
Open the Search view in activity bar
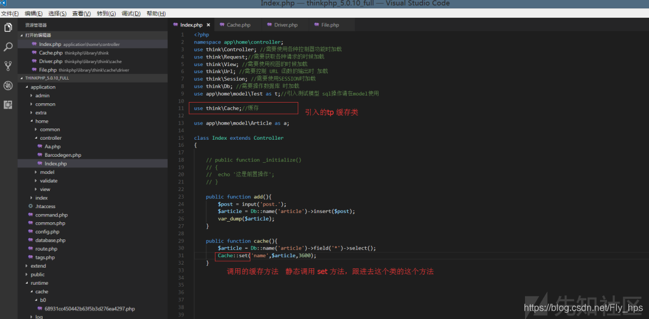click(8, 47)
